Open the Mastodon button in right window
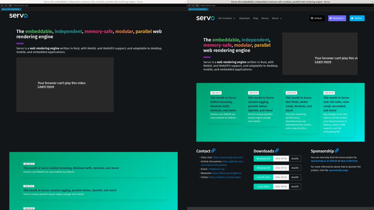The height and width of the screenshot is (210, 374). [x=337, y=18]
